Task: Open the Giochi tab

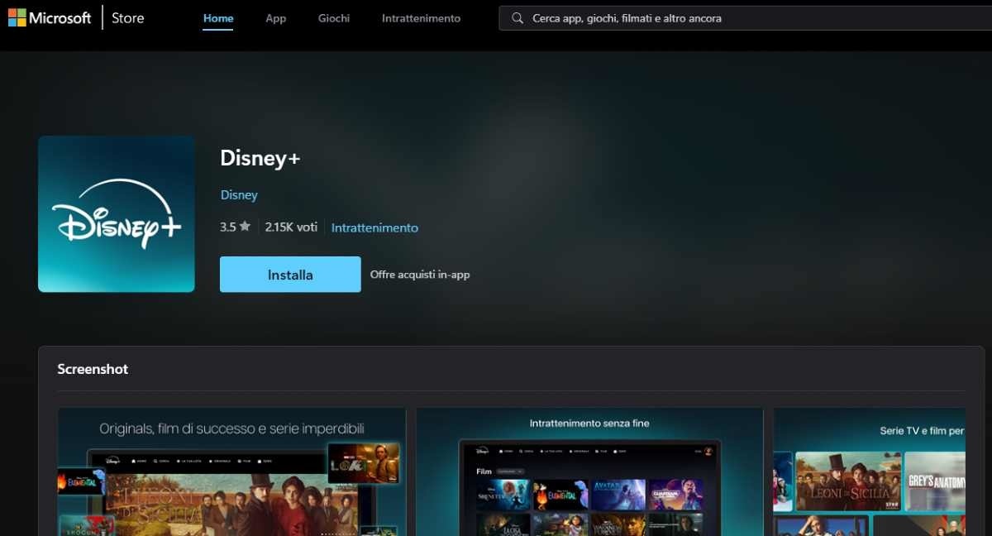Action: [x=334, y=18]
